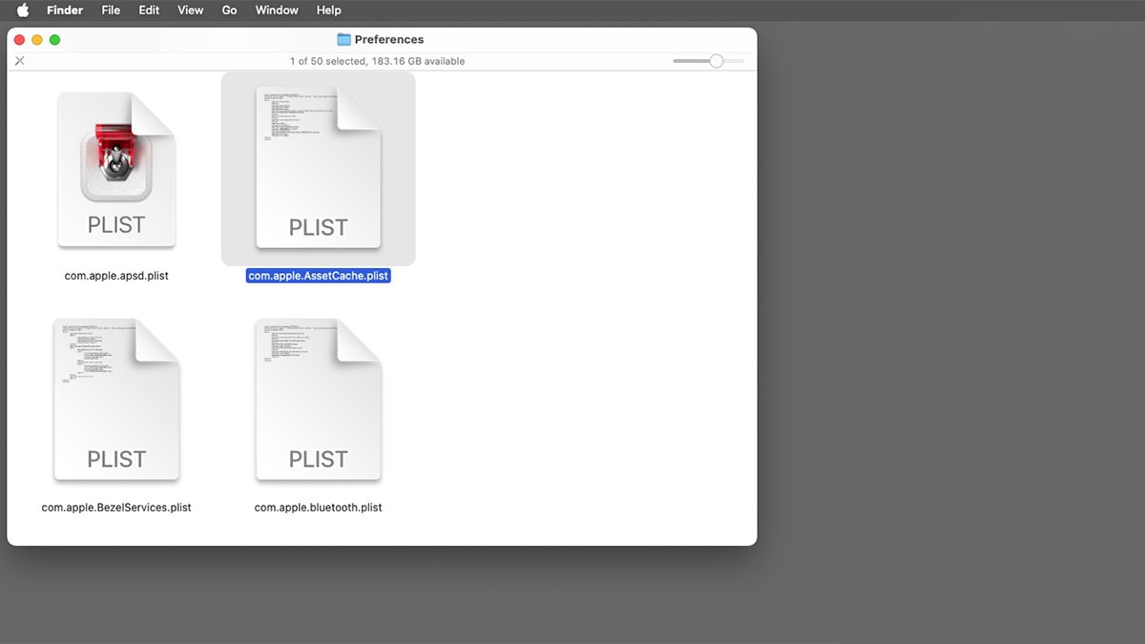Open the Help menu
1145x644 pixels.
click(328, 10)
